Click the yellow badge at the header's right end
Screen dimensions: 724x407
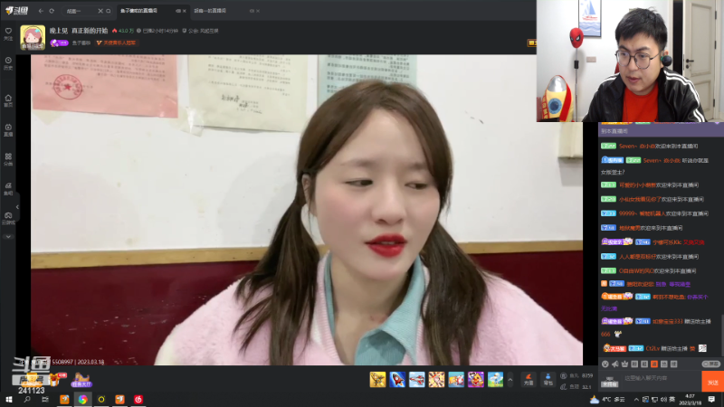coord(532,43)
